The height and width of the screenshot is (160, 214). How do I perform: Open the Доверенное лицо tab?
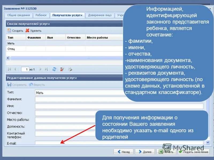(100, 15)
